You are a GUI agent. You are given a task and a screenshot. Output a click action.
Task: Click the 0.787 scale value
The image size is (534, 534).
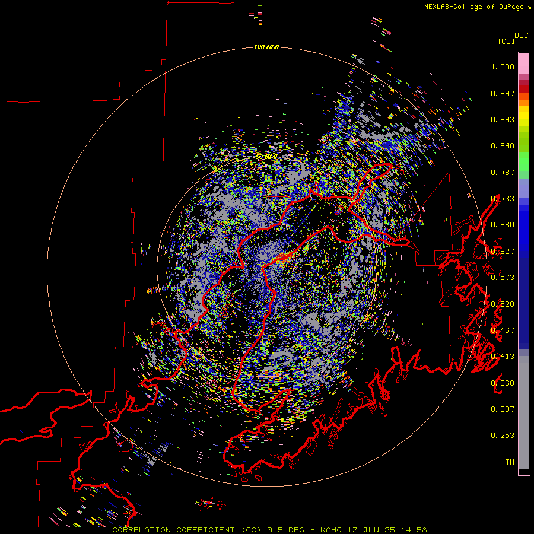[503, 172]
